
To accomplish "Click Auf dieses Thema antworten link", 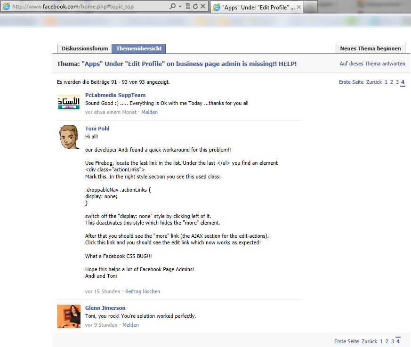I will pyautogui.click(x=372, y=64).
